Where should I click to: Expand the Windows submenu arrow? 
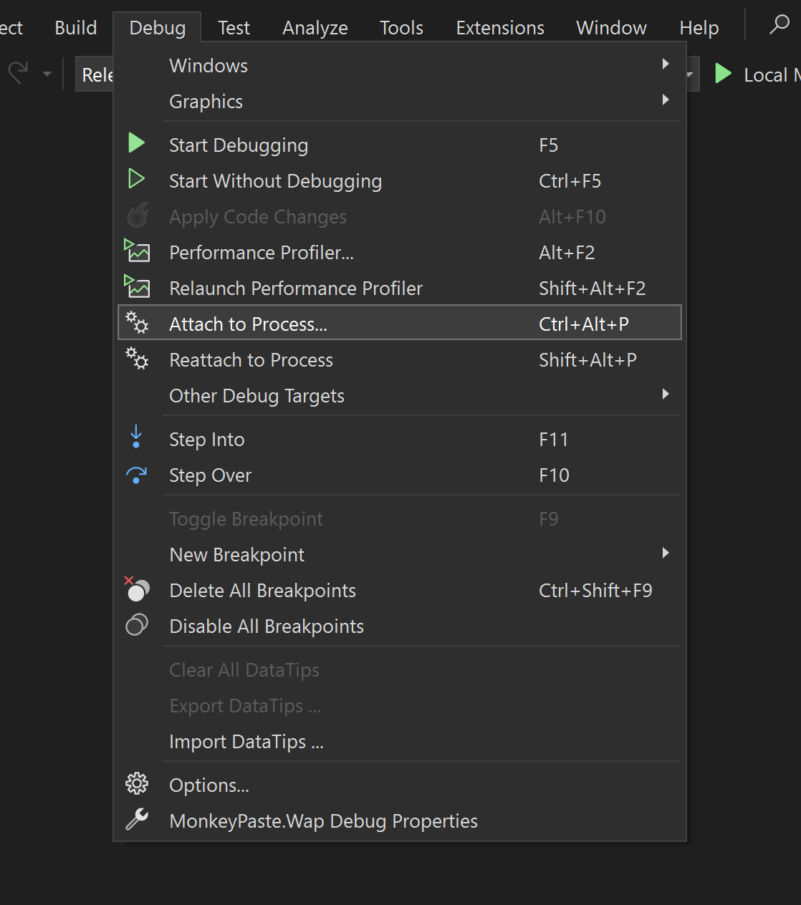click(666, 64)
